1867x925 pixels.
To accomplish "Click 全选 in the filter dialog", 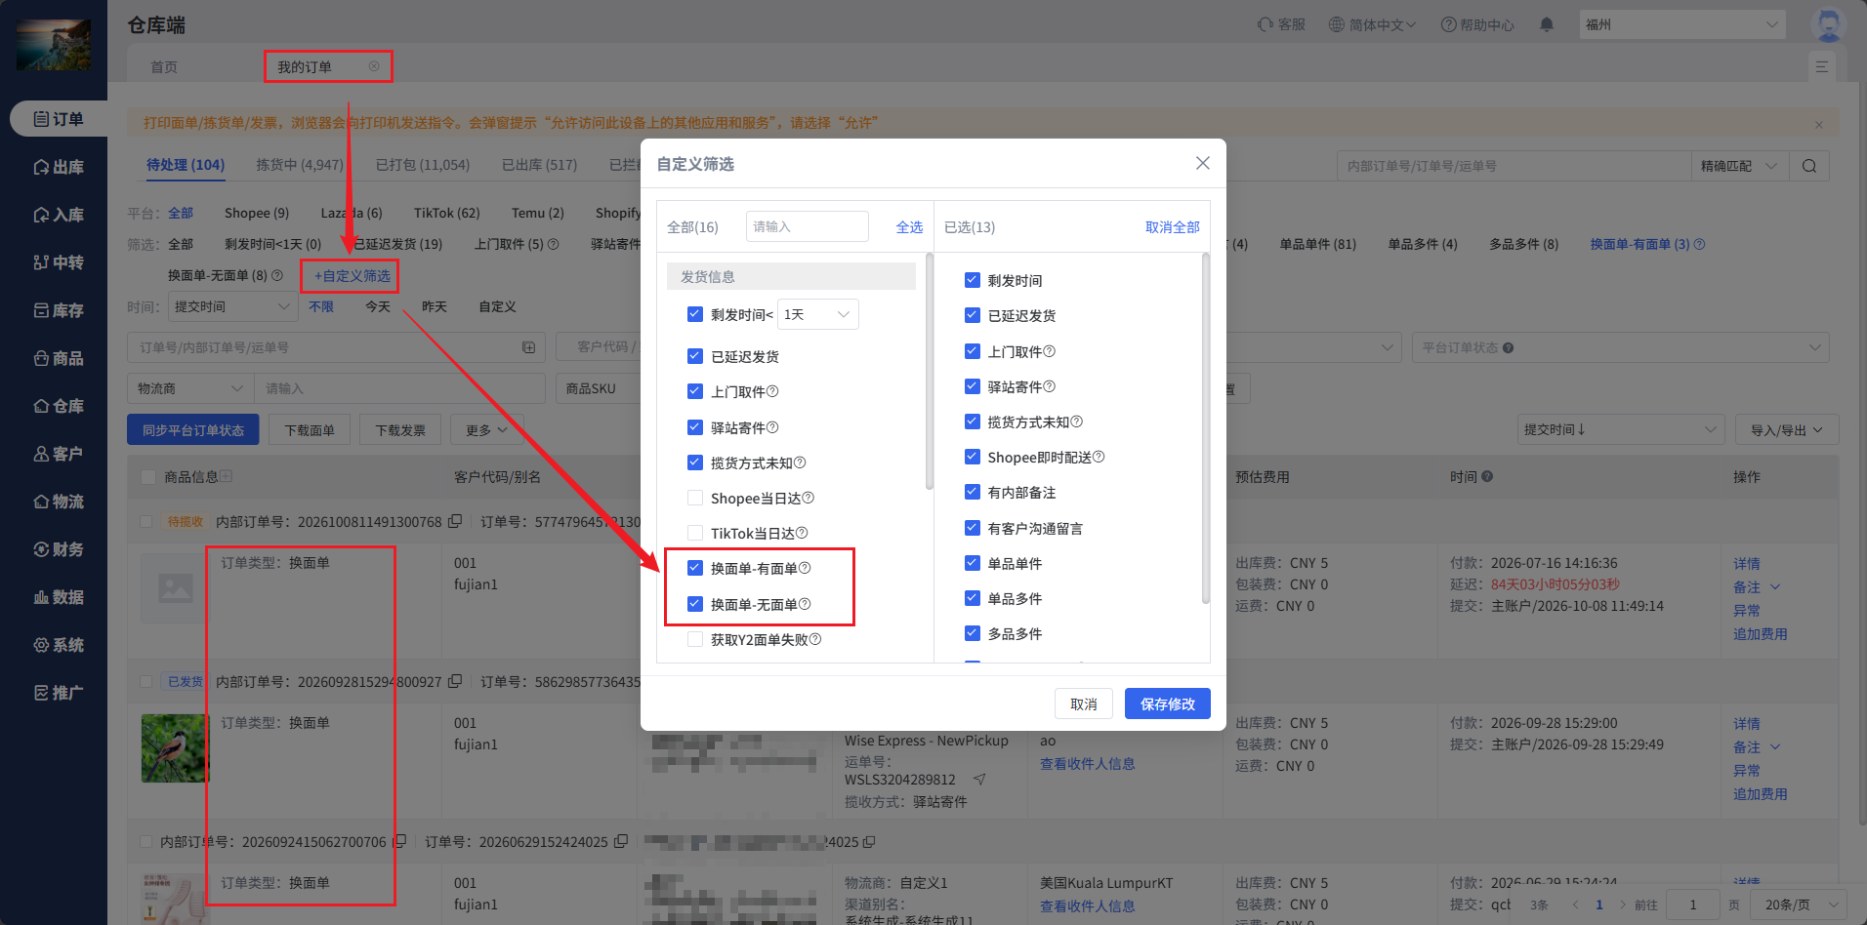I will (x=909, y=226).
